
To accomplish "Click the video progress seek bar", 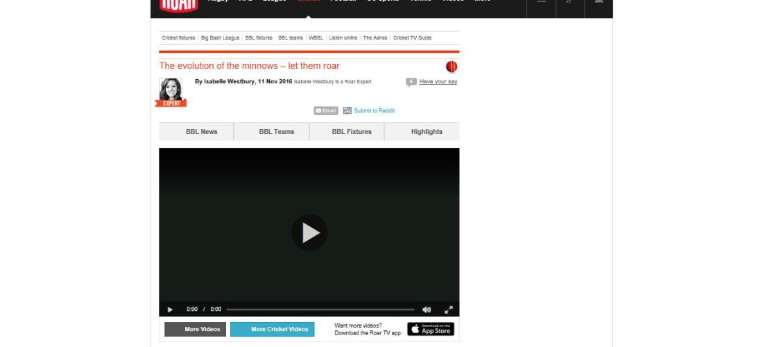I will tap(320, 310).
